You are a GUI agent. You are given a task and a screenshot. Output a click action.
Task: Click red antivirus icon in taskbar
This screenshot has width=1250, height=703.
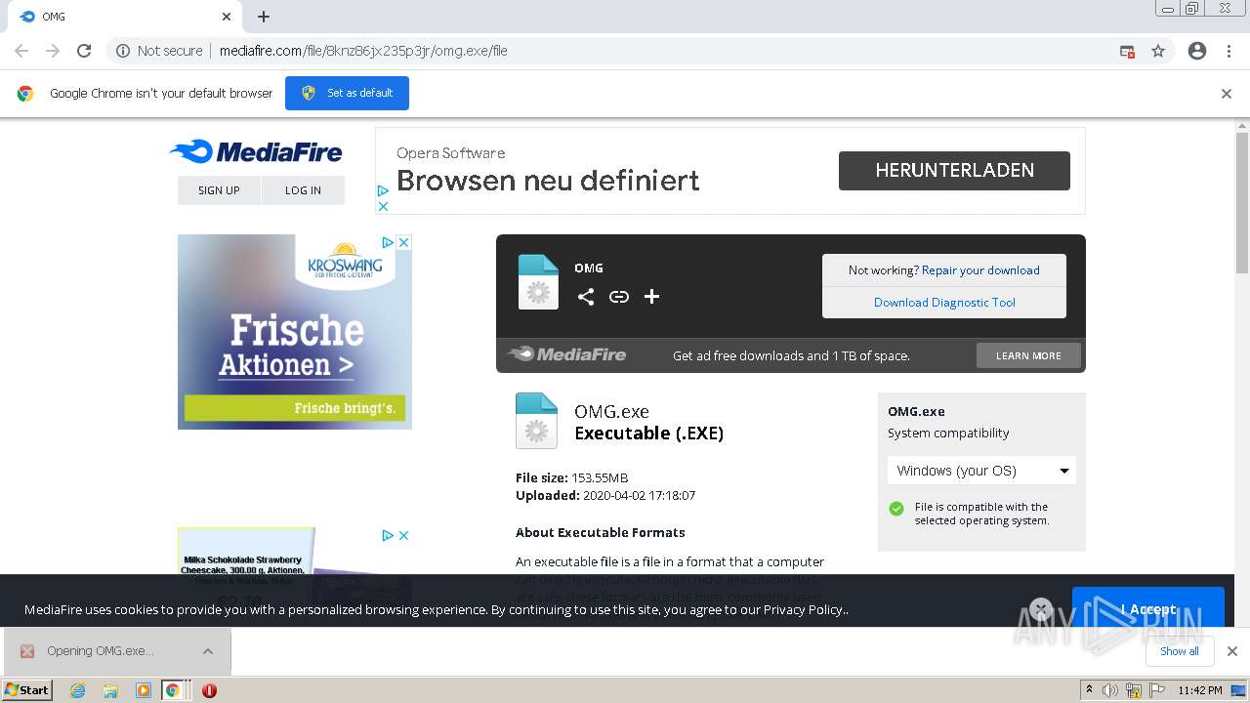[x=209, y=690]
